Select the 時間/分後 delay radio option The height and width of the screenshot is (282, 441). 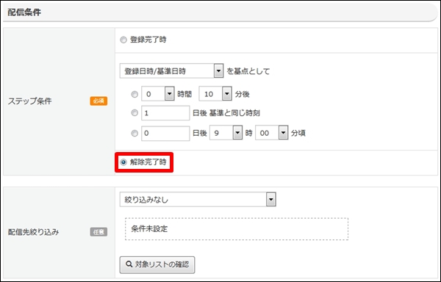pyautogui.click(x=135, y=94)
